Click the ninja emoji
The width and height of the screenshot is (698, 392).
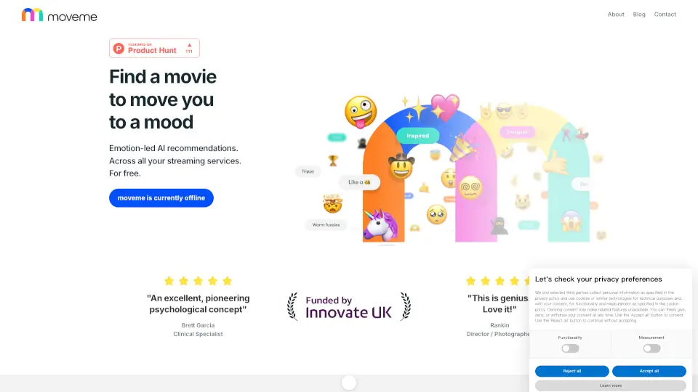point(499,226)
